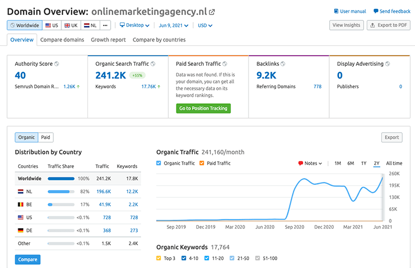Open more countries ellipsis button
Image resolution: width=415 pixels, height=268 pixels.
105,25
